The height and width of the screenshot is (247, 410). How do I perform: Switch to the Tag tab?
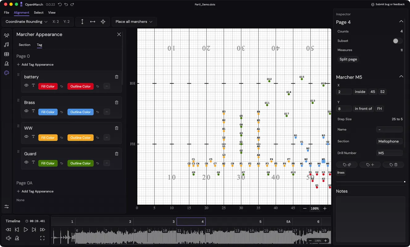pos(40,45)
